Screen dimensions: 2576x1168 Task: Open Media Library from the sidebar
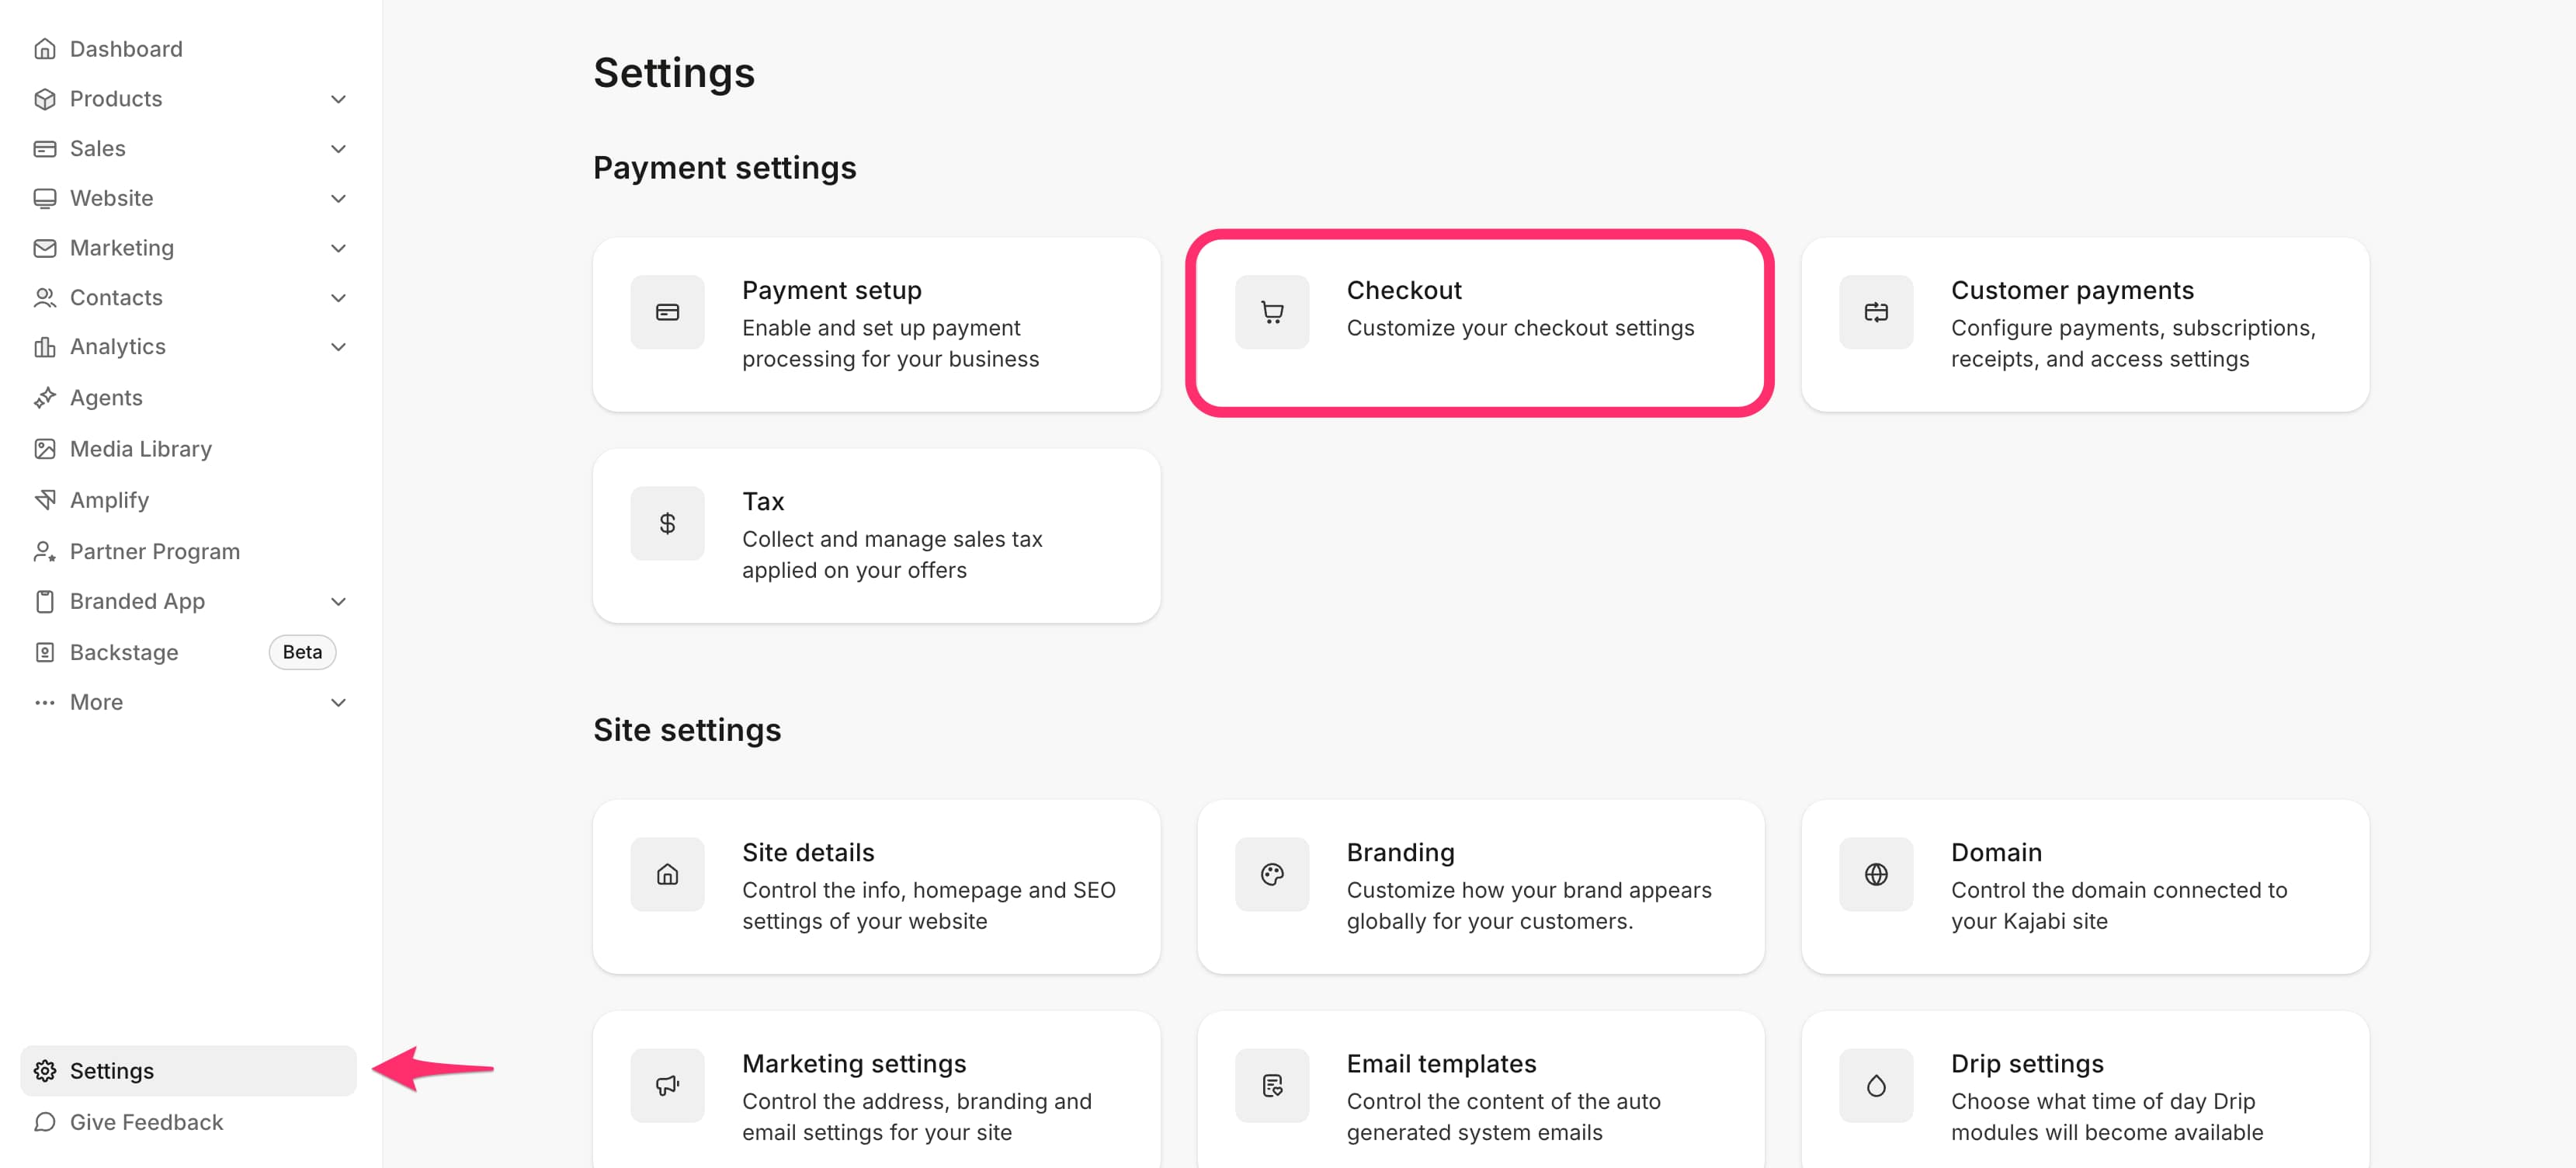(x=141, y=449)
